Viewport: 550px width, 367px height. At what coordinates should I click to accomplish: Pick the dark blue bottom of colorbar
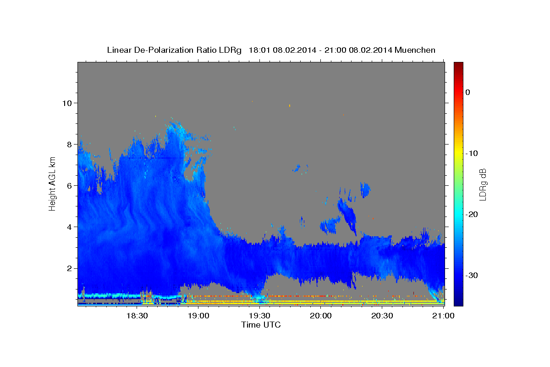(x=458, y=302)
